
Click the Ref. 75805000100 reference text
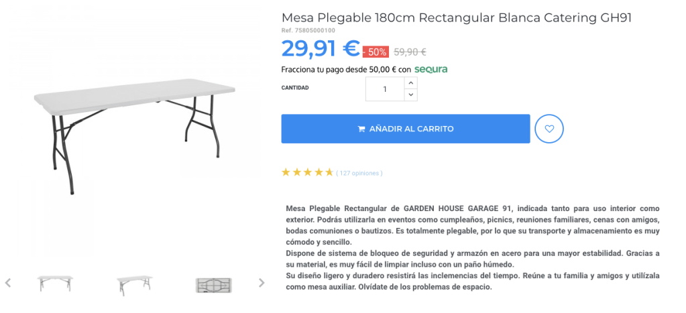308,31
